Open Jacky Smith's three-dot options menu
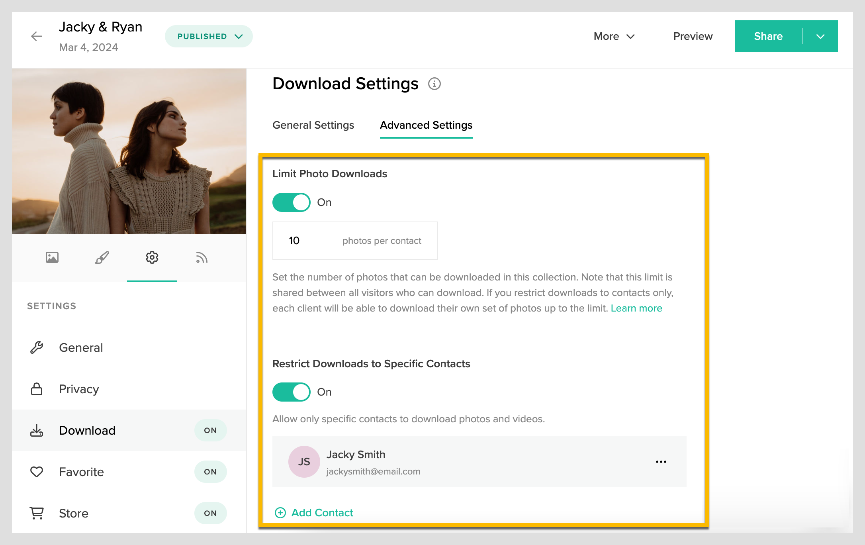 (x=661, y=462)
